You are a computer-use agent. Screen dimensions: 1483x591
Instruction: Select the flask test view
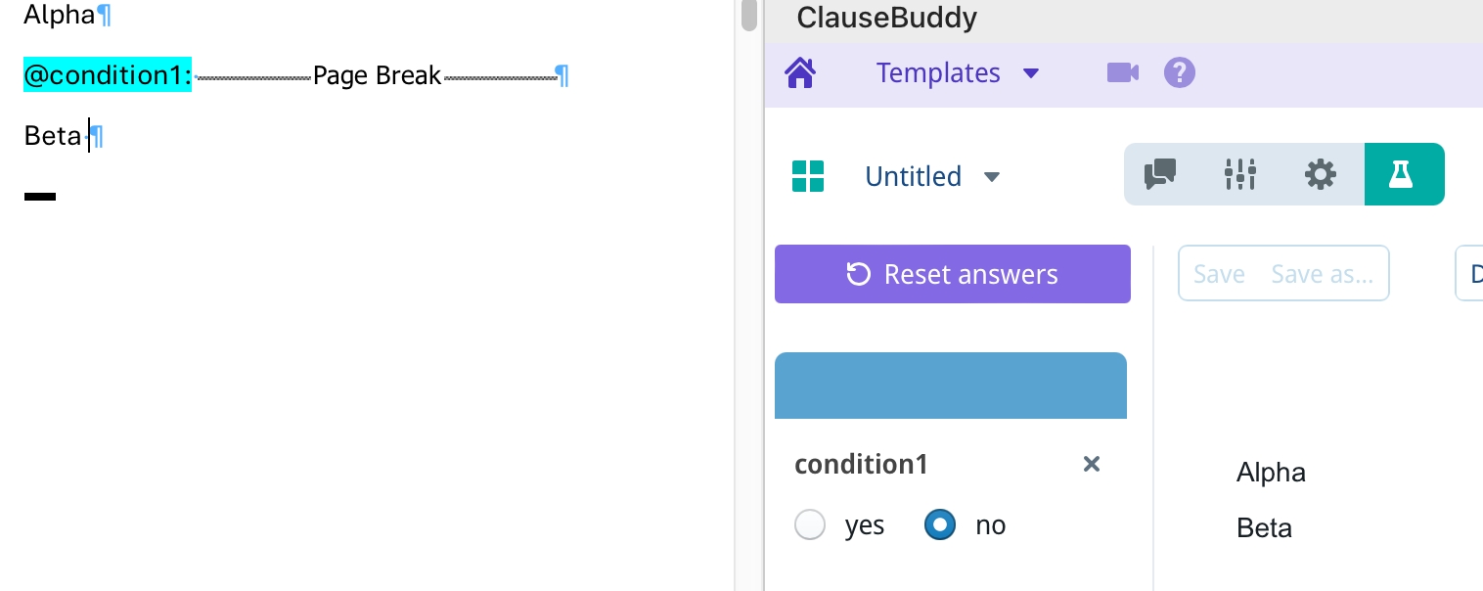point(1403,174)
